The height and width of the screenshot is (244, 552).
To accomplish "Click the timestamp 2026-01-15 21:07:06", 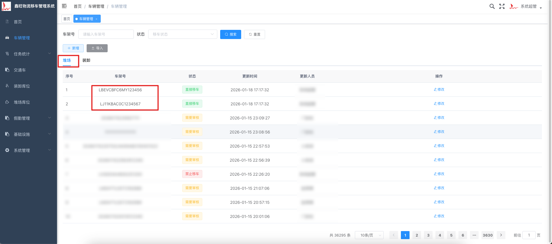I will [250, 188].
